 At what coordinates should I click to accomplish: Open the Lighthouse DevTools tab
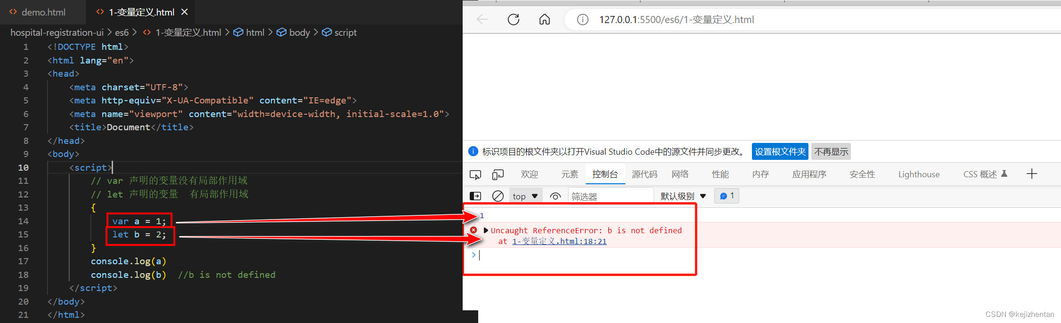[x=919, y=174]
